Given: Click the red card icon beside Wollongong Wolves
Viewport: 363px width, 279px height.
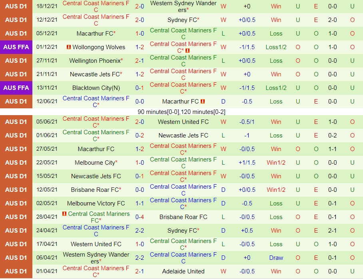Looking at the screenshot, I should point(68,47).
